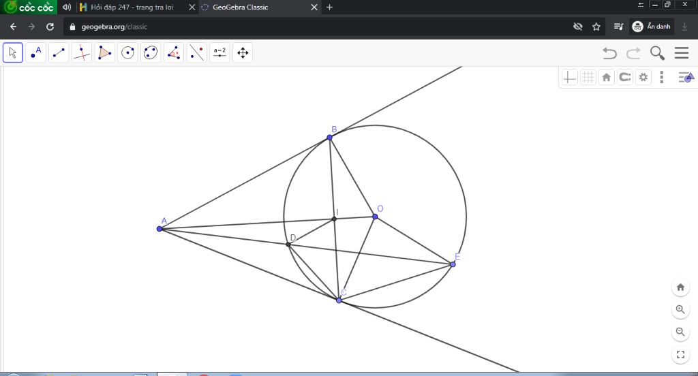Select the Perpendicular Line tool

click(x=82, y=53)
